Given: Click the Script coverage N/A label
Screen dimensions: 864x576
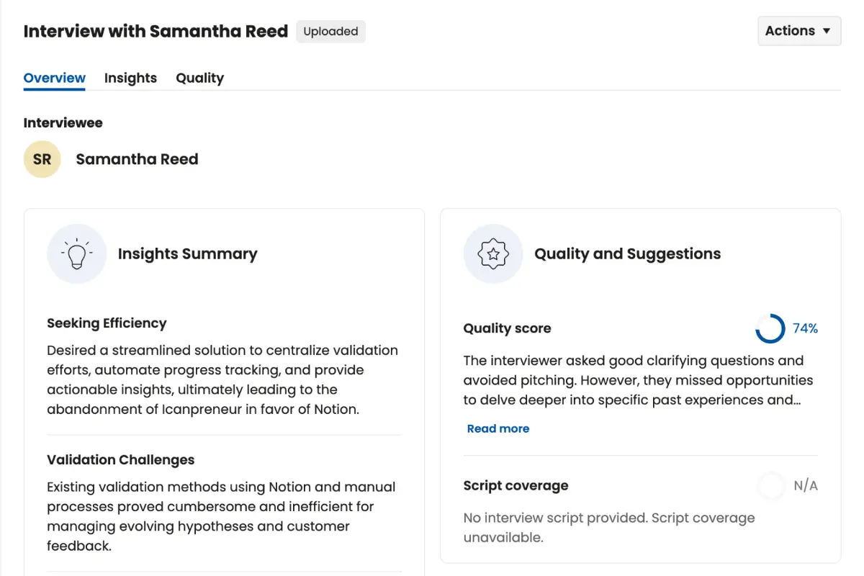Looking at the screenshot, I should pyautogui.click(x=806, y=486).
